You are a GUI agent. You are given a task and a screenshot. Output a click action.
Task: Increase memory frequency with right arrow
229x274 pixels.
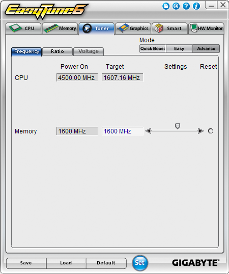201,131
